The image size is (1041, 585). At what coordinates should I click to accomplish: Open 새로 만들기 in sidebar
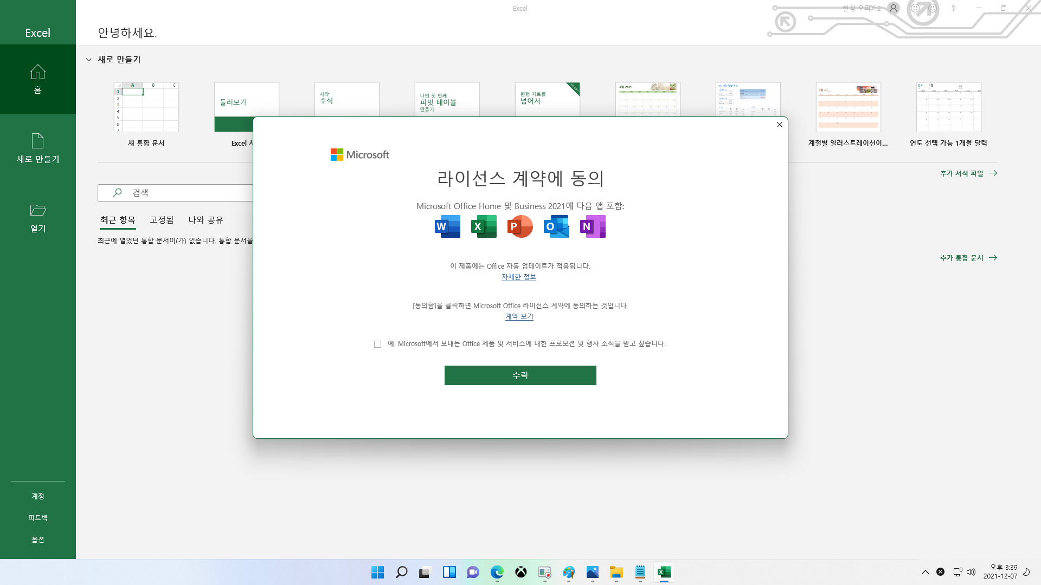[x=38, y=148]
